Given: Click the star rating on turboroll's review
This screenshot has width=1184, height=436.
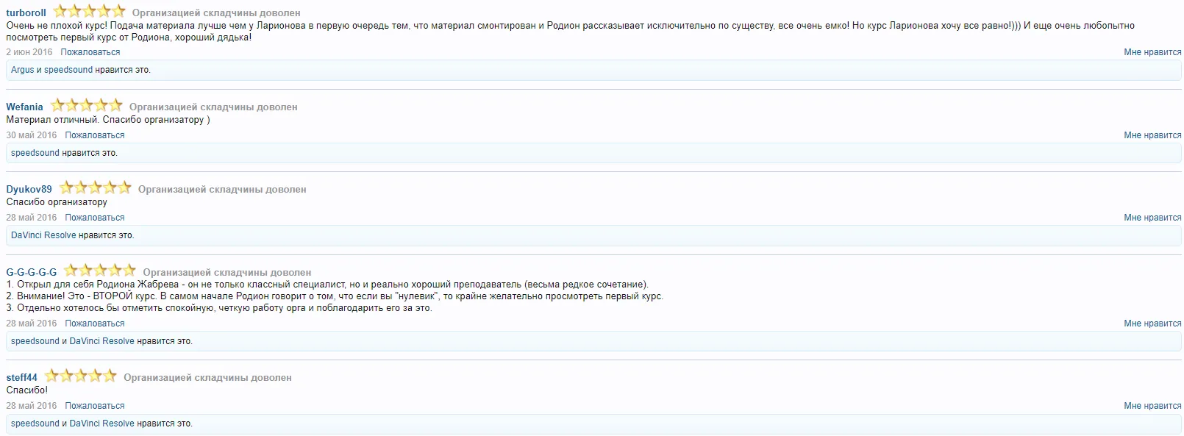Looking at the screenshot, I should click(89, 11).
